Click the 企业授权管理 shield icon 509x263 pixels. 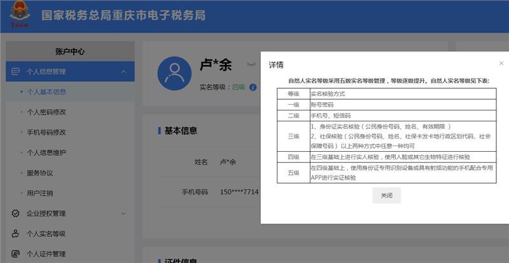[16, 213]
